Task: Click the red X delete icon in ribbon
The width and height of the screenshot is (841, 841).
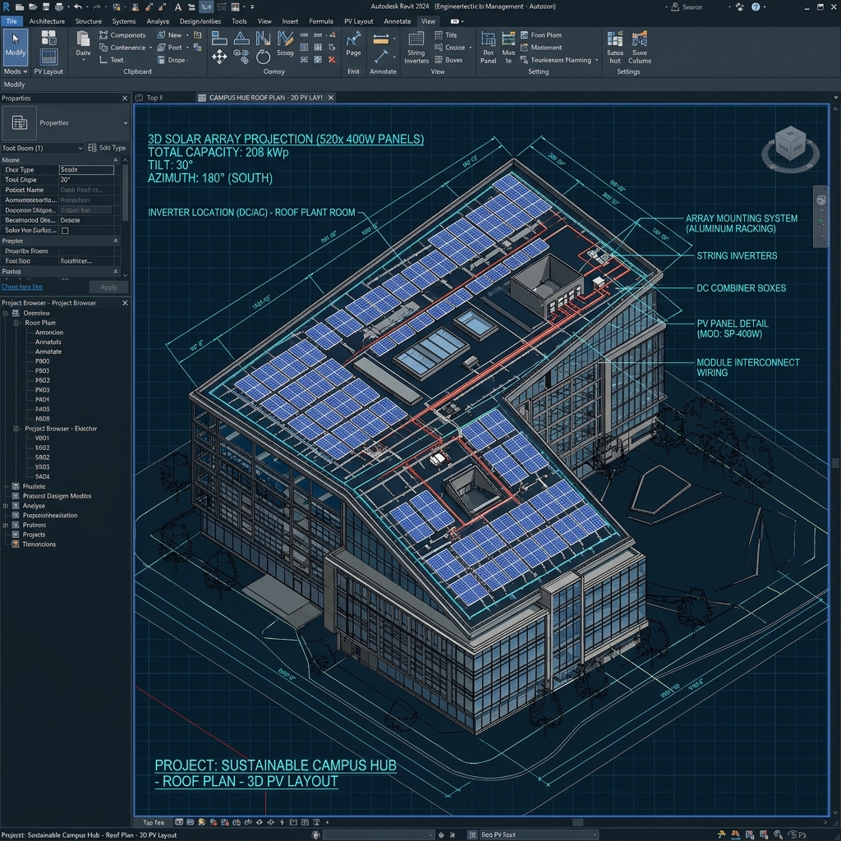Action: [x=332, y=59]
